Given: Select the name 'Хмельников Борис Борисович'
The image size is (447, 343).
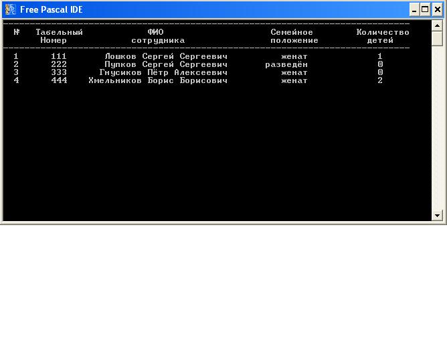Looking at the screenshot, I should 158,81.
